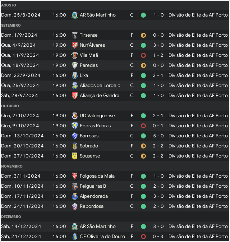Click the Folgosa da Maia crest
230x242 pixels.
pos(75,176)
